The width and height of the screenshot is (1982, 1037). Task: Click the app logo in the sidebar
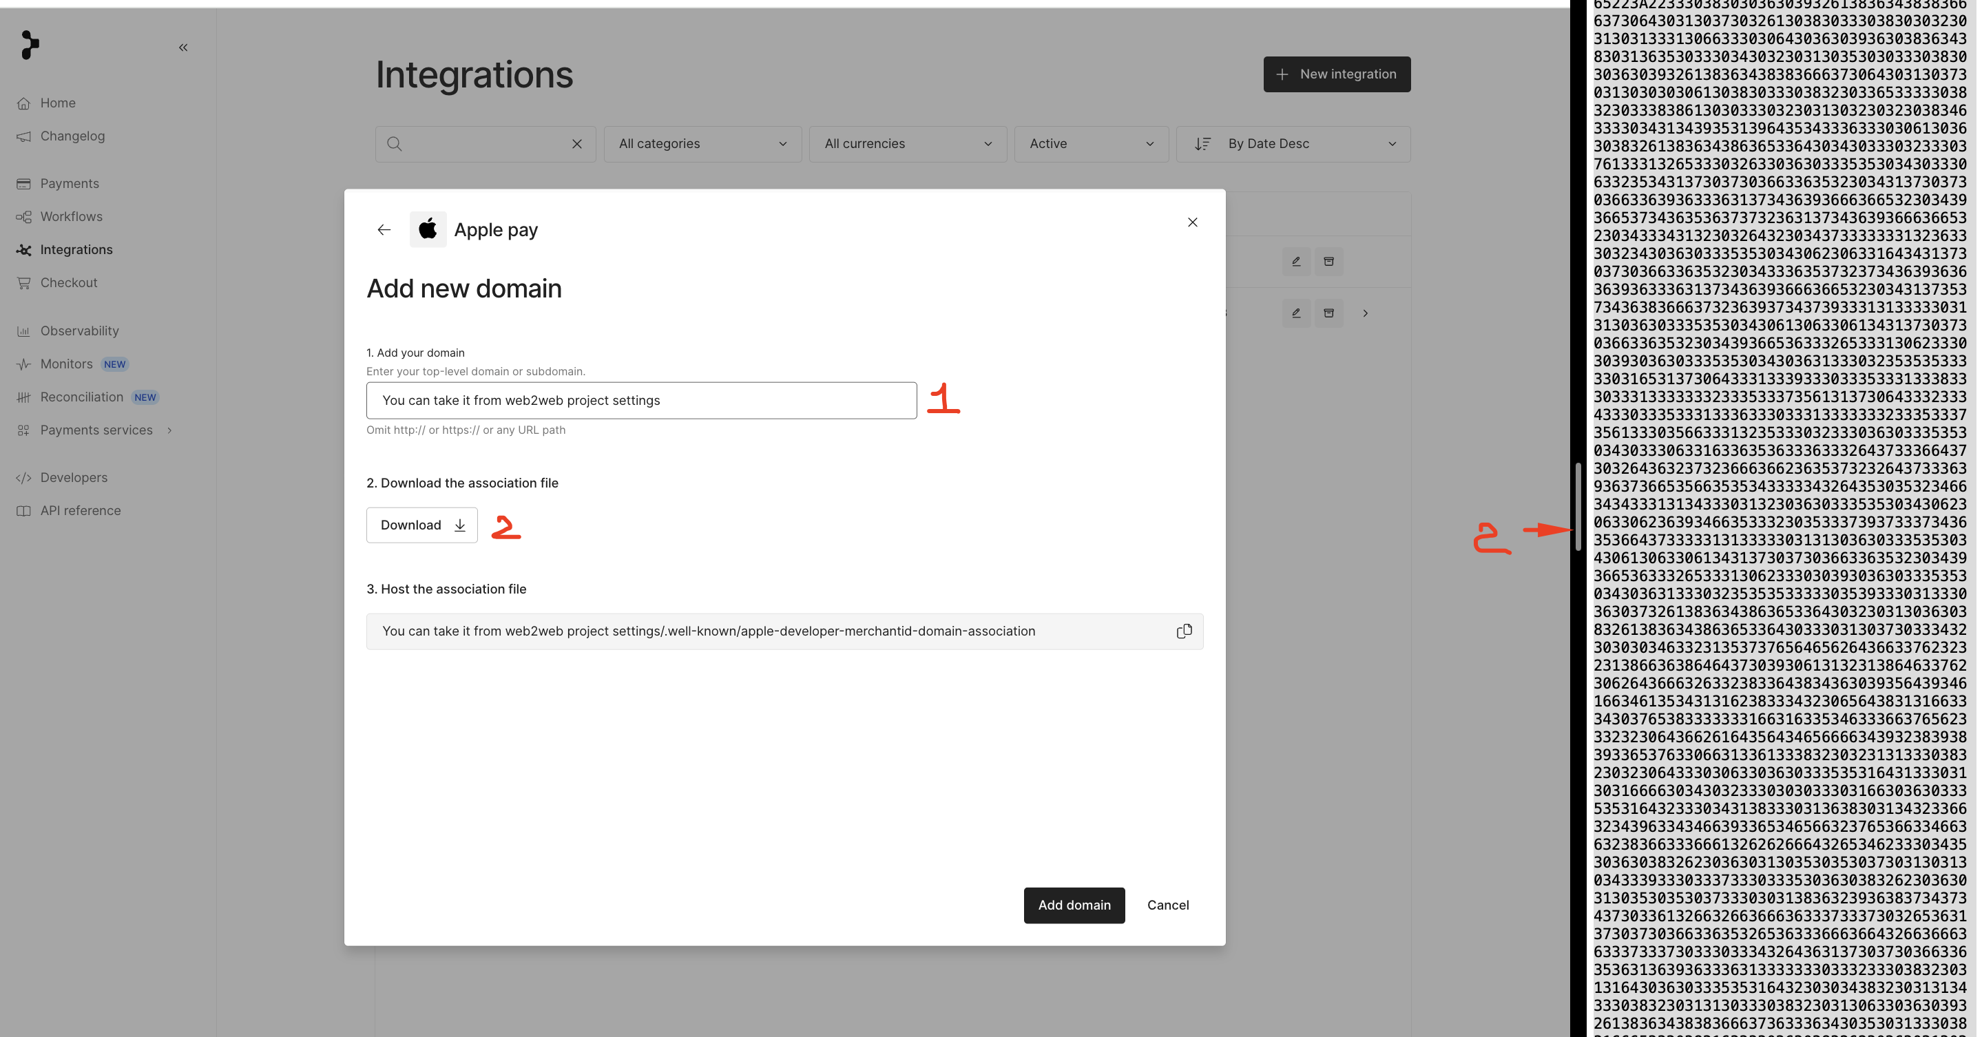[x=29, y=45]
